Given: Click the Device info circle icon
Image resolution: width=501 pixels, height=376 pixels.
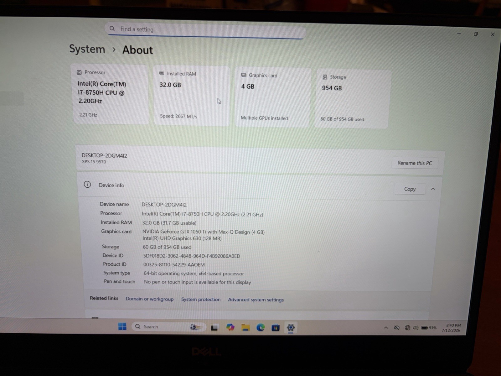Looking at the screenshot, I should point(87,185).
